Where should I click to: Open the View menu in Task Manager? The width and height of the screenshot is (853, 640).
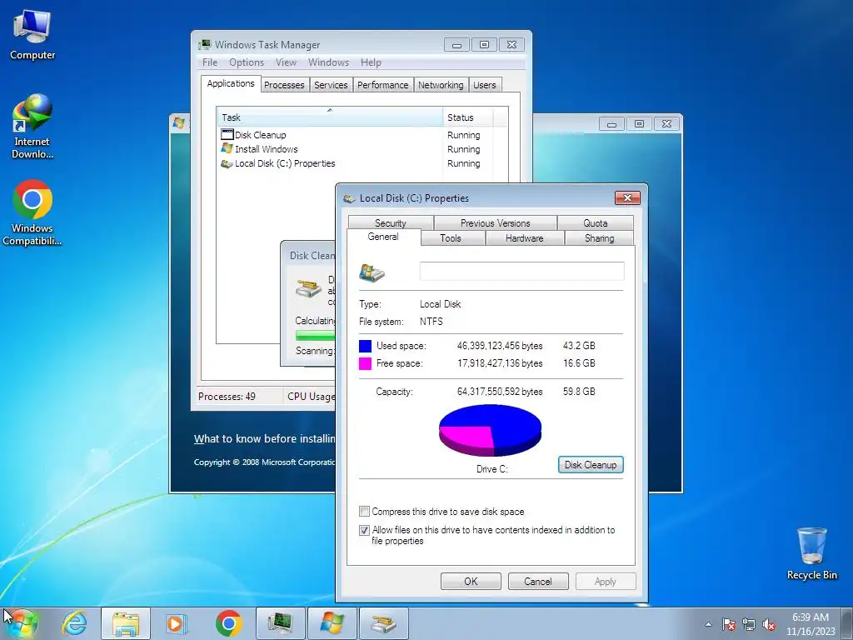286,62
